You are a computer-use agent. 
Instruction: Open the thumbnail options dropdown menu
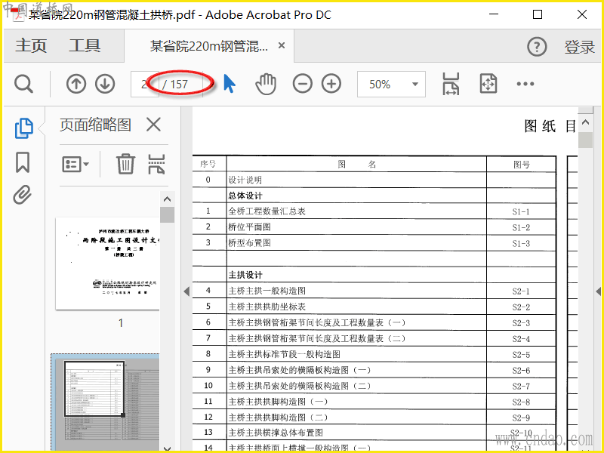(x=75, y=165)
